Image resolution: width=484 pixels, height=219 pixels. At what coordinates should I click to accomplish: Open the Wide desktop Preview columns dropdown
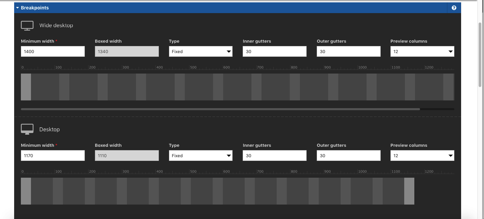[x=422, y=51]
